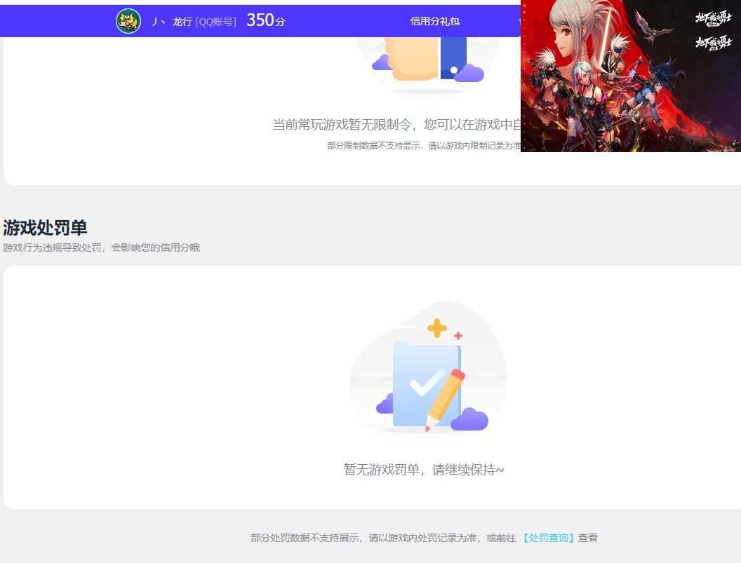The image size is (741, 563).
Task: Open the game character artwork overlay
Action: pos(630,76)
